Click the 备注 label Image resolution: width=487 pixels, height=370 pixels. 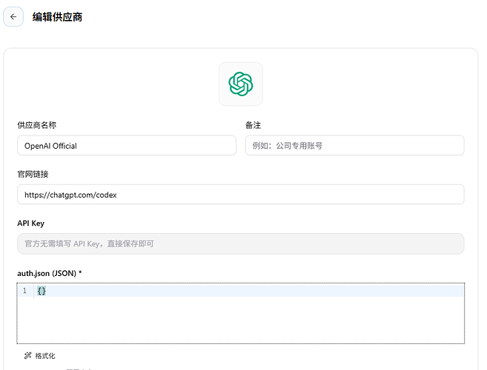(253, 125)
